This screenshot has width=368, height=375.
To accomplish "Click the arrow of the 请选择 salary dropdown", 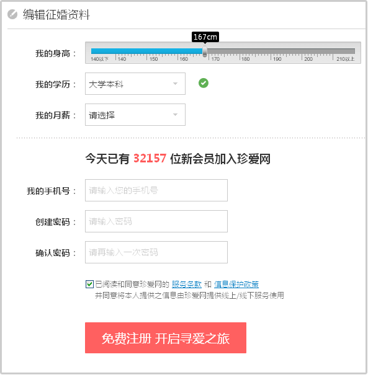I will (x=175, y=115).
